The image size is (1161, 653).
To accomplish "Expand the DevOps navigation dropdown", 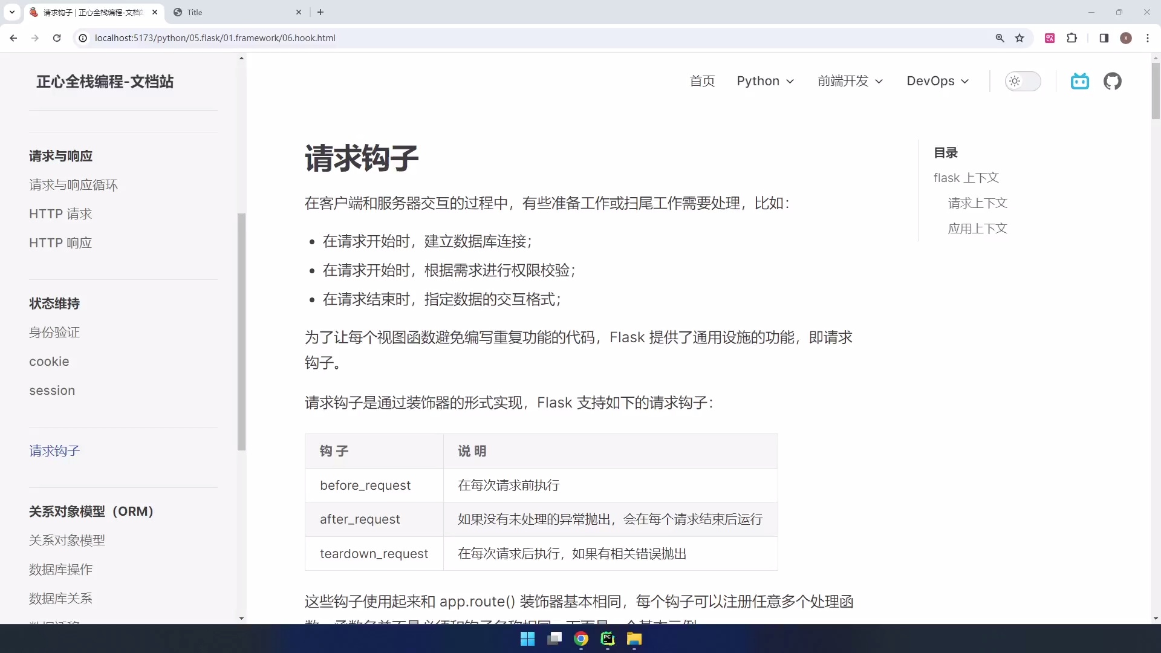I will [937, 81].
